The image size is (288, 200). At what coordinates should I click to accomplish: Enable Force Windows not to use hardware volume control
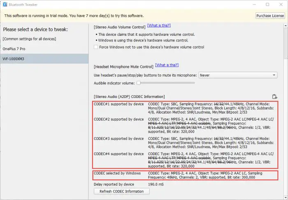pyautogui.click(x=96, y=47)
